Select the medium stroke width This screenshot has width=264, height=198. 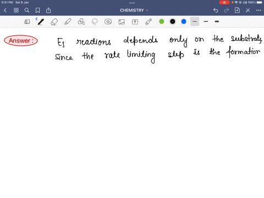coord(206,21)
